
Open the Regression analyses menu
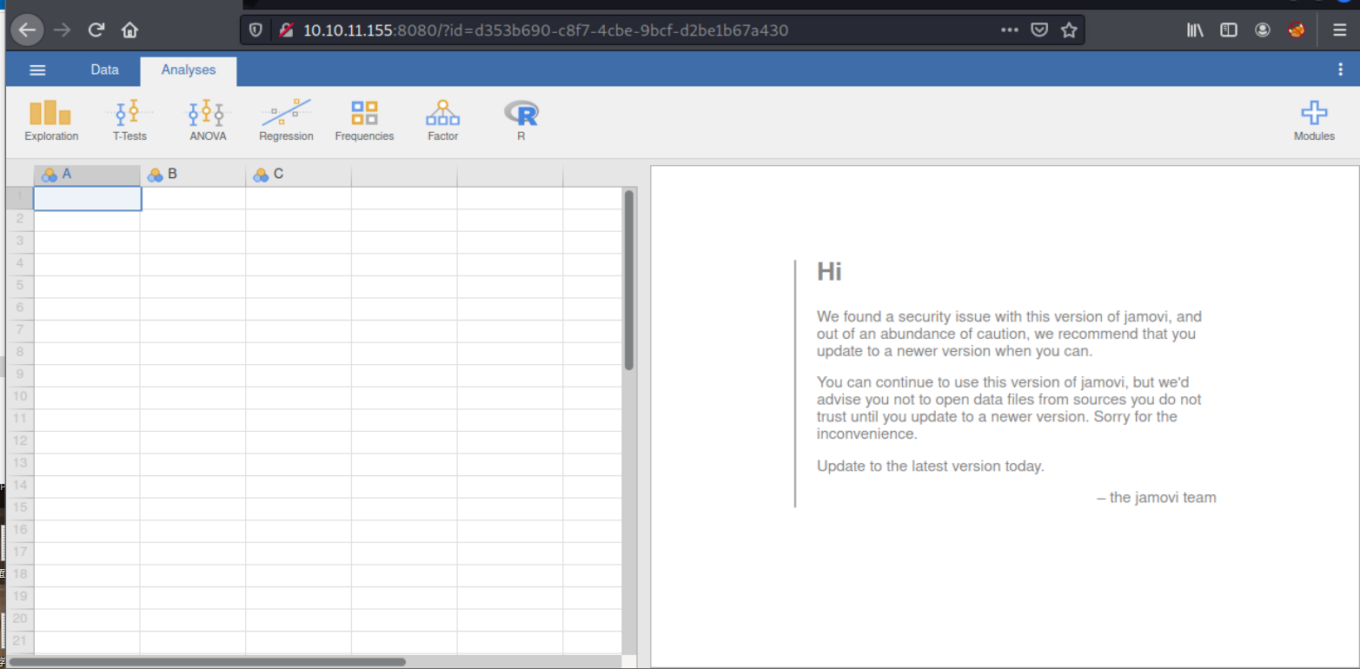pos(286,121)
